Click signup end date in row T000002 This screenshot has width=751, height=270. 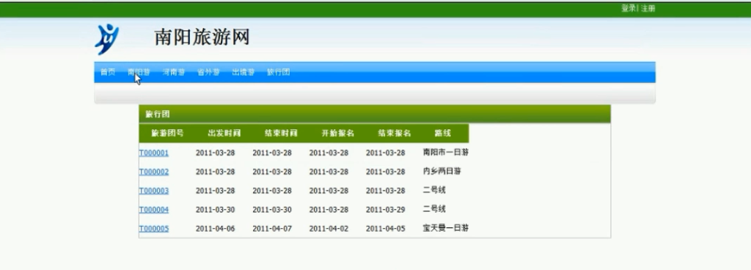coord(386,172)
